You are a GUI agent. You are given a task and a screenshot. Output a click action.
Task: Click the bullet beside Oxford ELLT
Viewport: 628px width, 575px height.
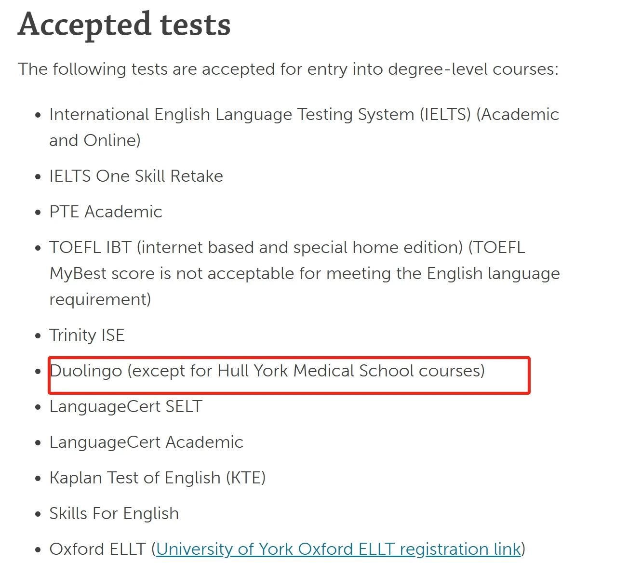tap(38, 550)
